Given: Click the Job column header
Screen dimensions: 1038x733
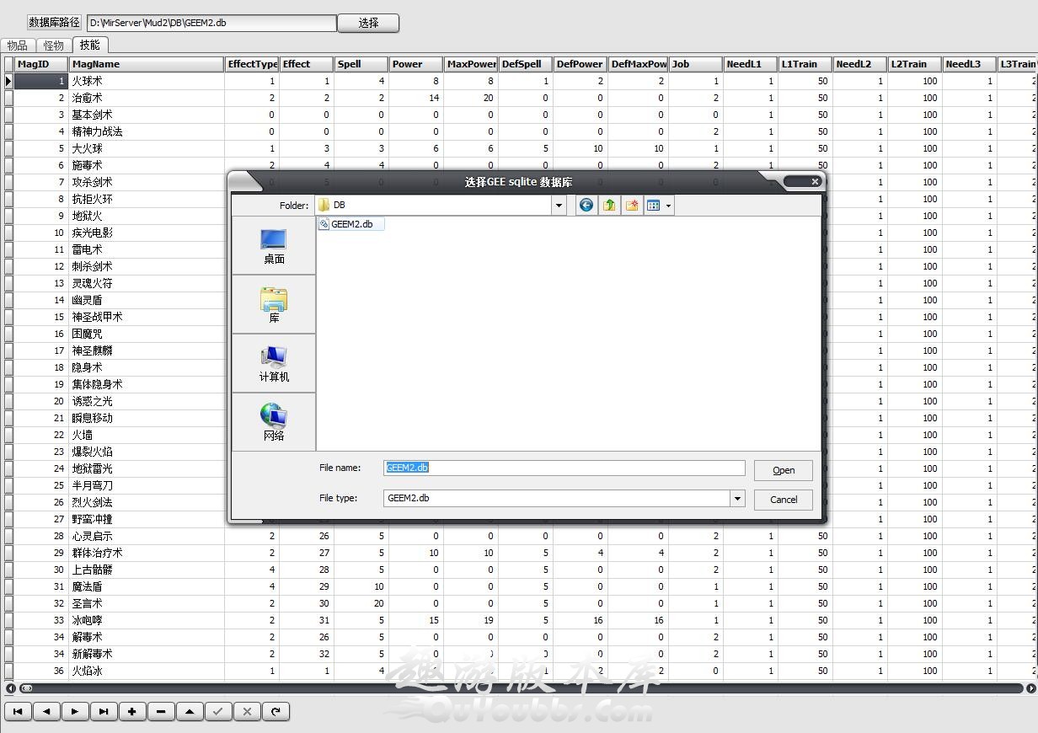Looking at the screenshot, I should (695, 64).
